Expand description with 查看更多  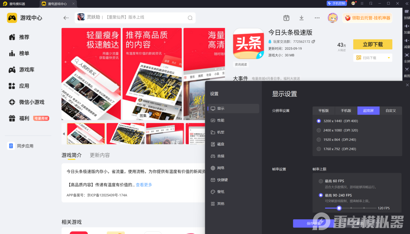[x=144, y=185]
